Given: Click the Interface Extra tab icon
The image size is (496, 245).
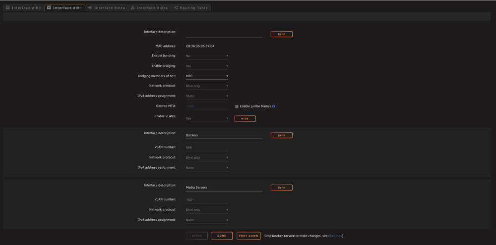Looking at the screenshot, I should [90, 7].
